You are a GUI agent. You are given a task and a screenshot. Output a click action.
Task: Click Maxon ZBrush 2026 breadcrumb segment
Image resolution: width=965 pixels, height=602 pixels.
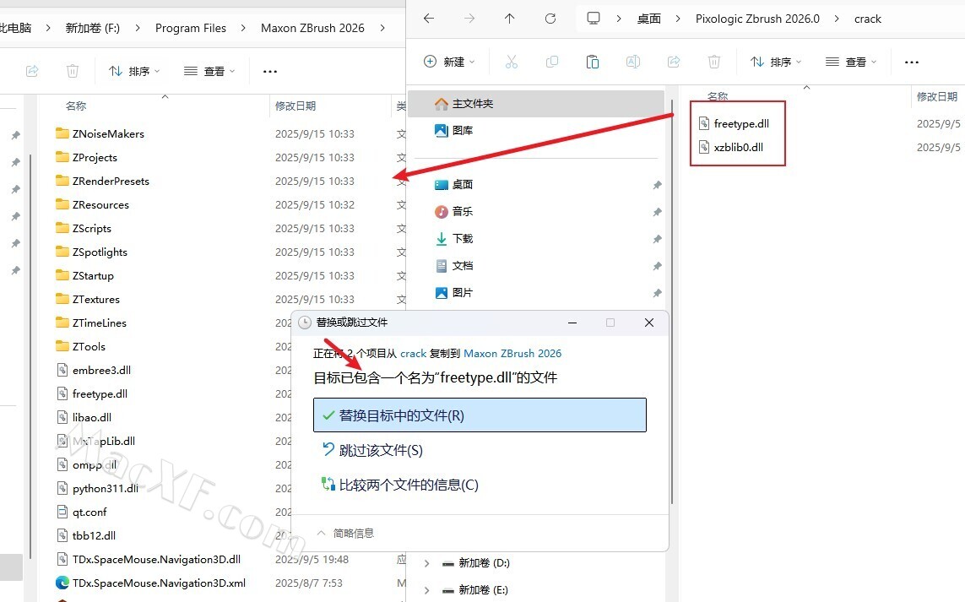click(312, 28)
